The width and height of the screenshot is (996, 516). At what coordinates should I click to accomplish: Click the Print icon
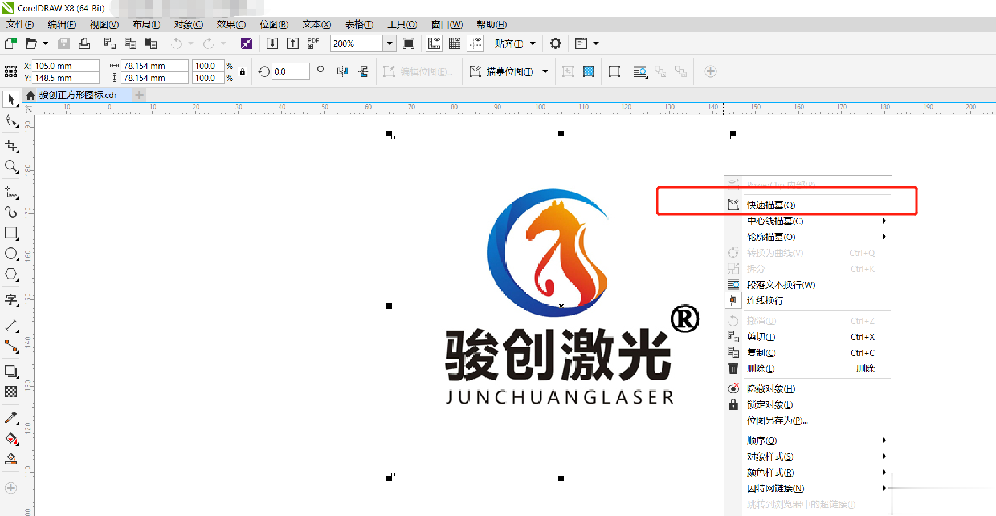[x=84, y=43]
